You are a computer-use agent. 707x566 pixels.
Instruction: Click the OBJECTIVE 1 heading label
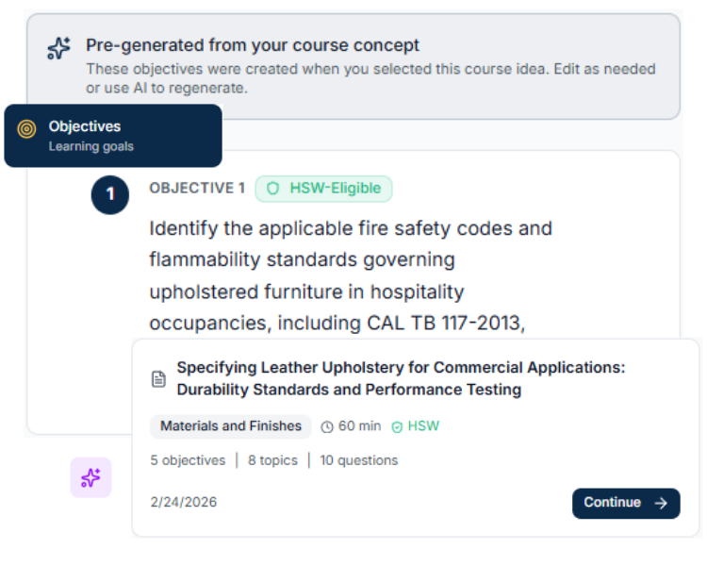pyautogui.click(x=197, y=189)
